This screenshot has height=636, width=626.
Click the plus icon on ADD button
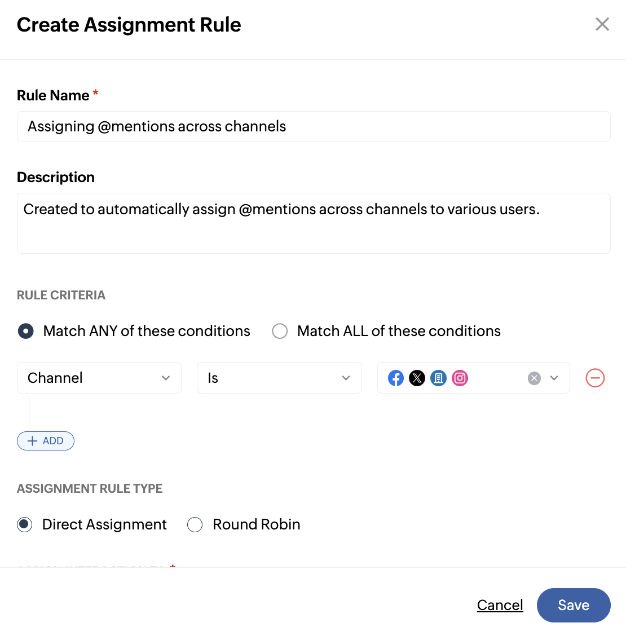(x=33, y=441)
